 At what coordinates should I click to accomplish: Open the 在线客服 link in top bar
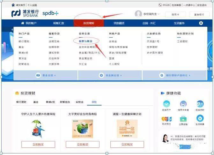pos(176,5)
